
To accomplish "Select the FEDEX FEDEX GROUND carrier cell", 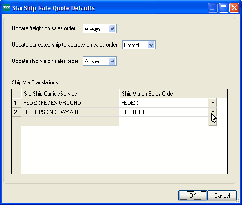I will coord(70,103).
